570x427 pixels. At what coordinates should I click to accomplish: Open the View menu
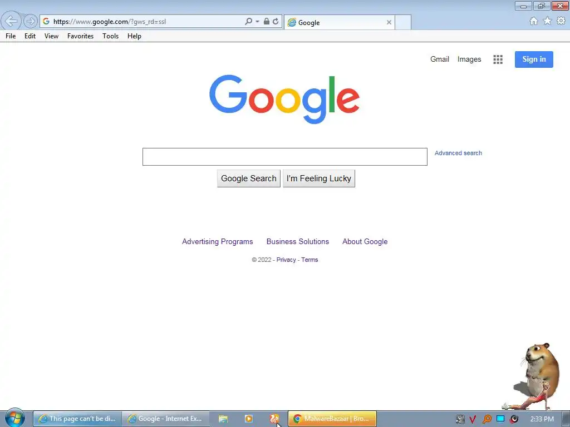tap(51, 36)
